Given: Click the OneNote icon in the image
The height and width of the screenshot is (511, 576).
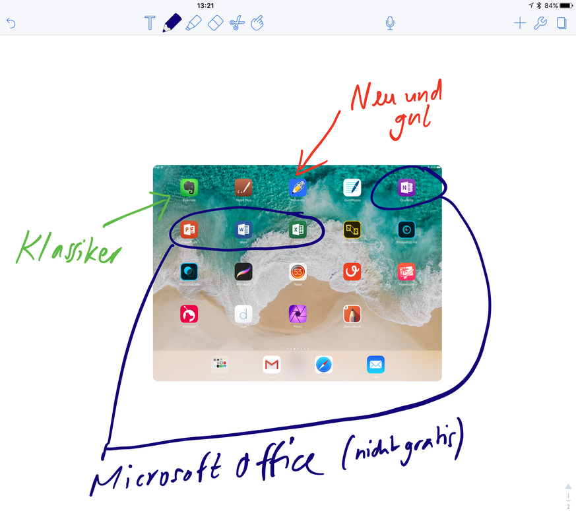Looking at the screenshot, I should pos(406,188).
